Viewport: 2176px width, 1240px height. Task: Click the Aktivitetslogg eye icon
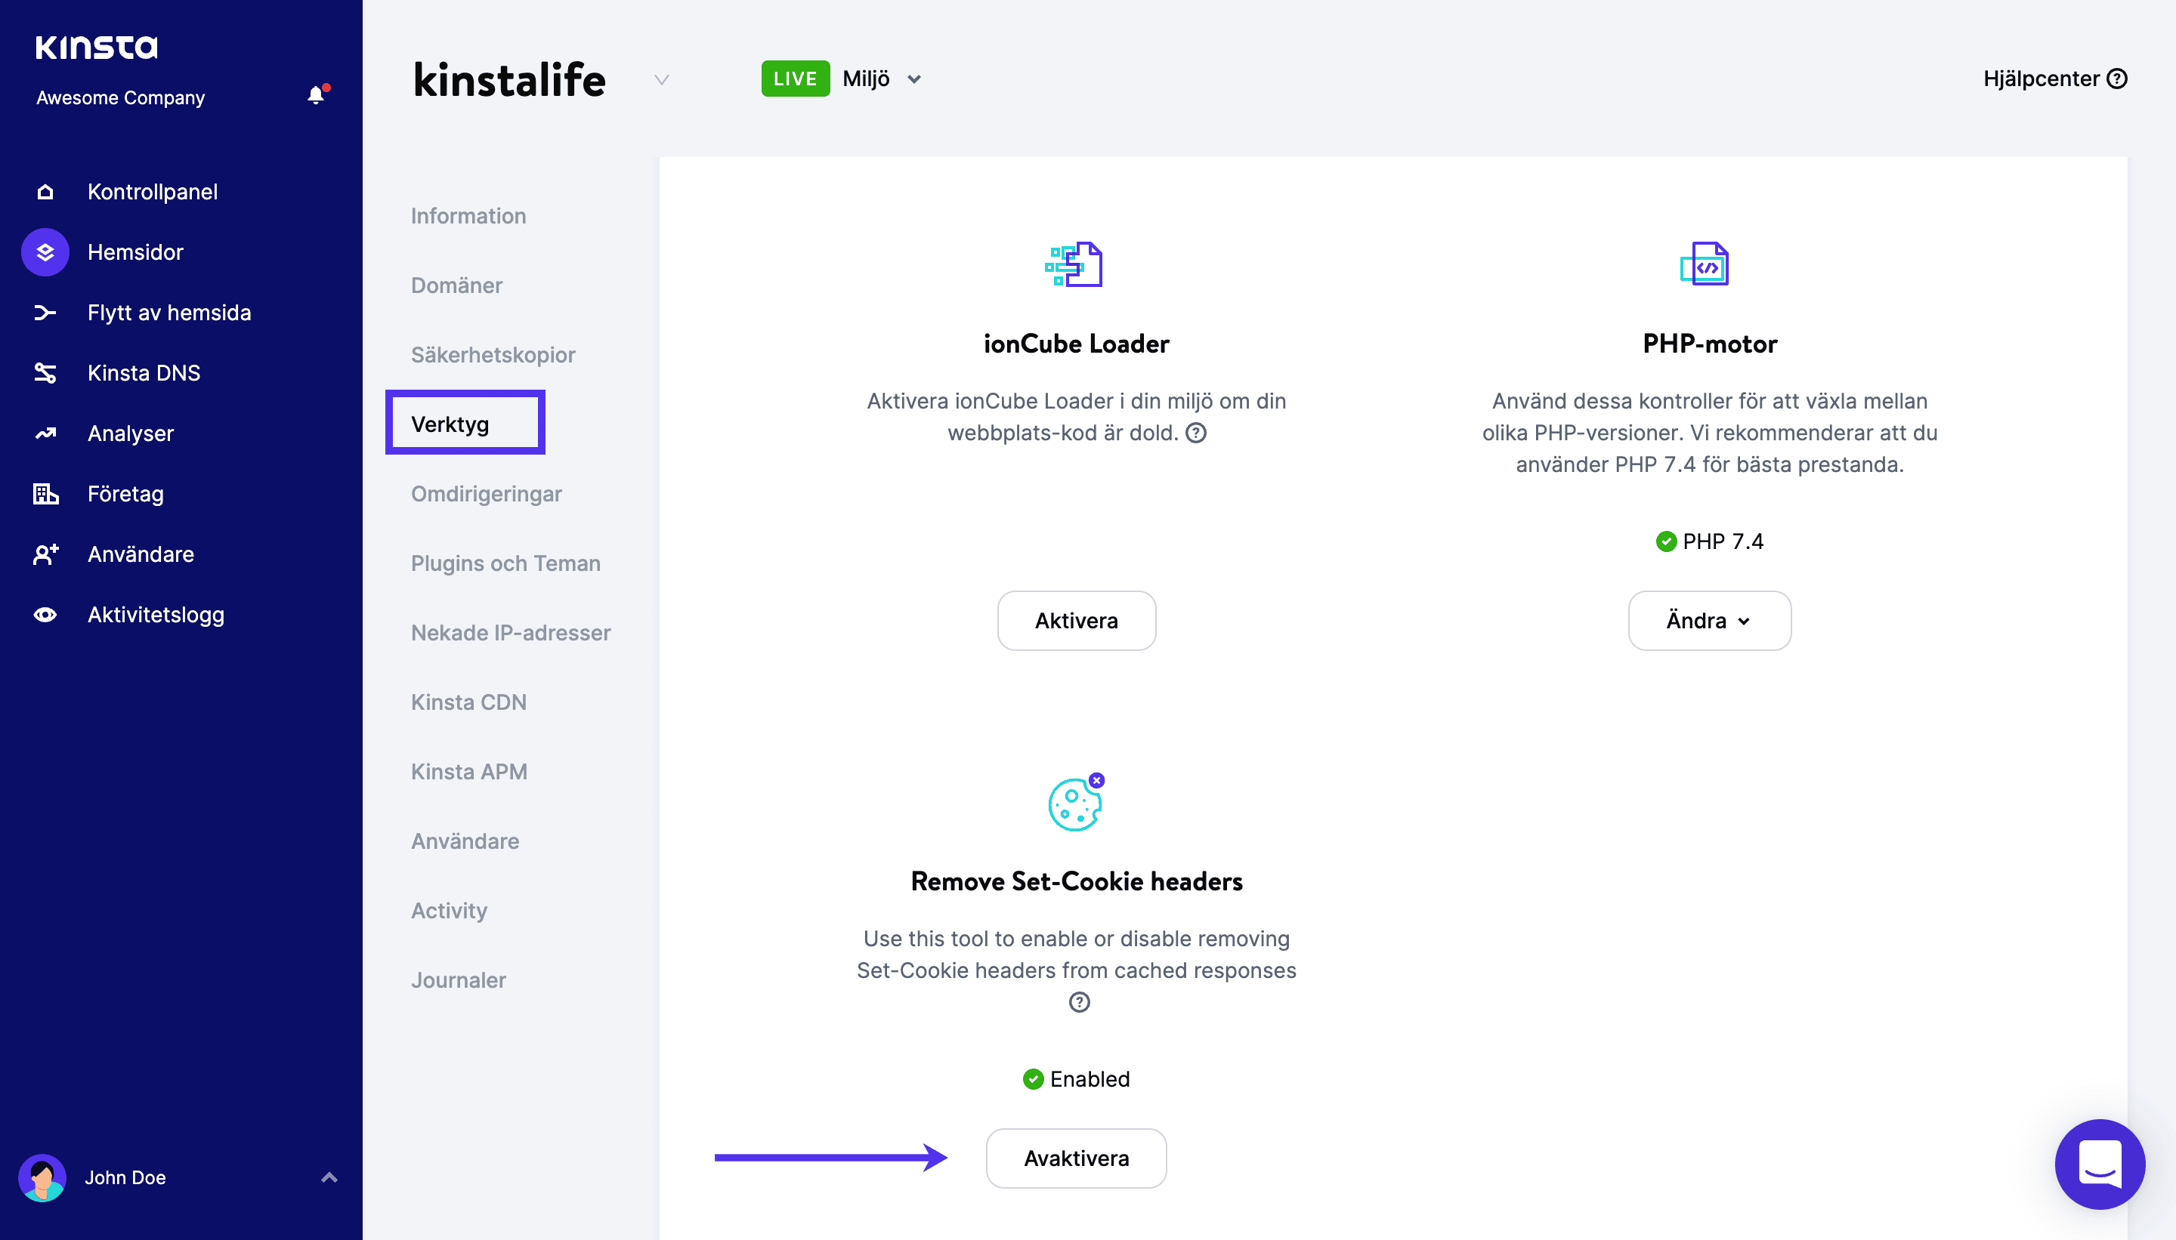45,615
